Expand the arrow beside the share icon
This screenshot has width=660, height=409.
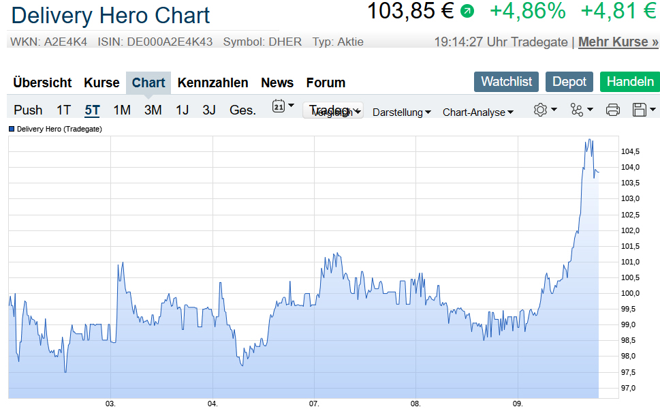590,110
